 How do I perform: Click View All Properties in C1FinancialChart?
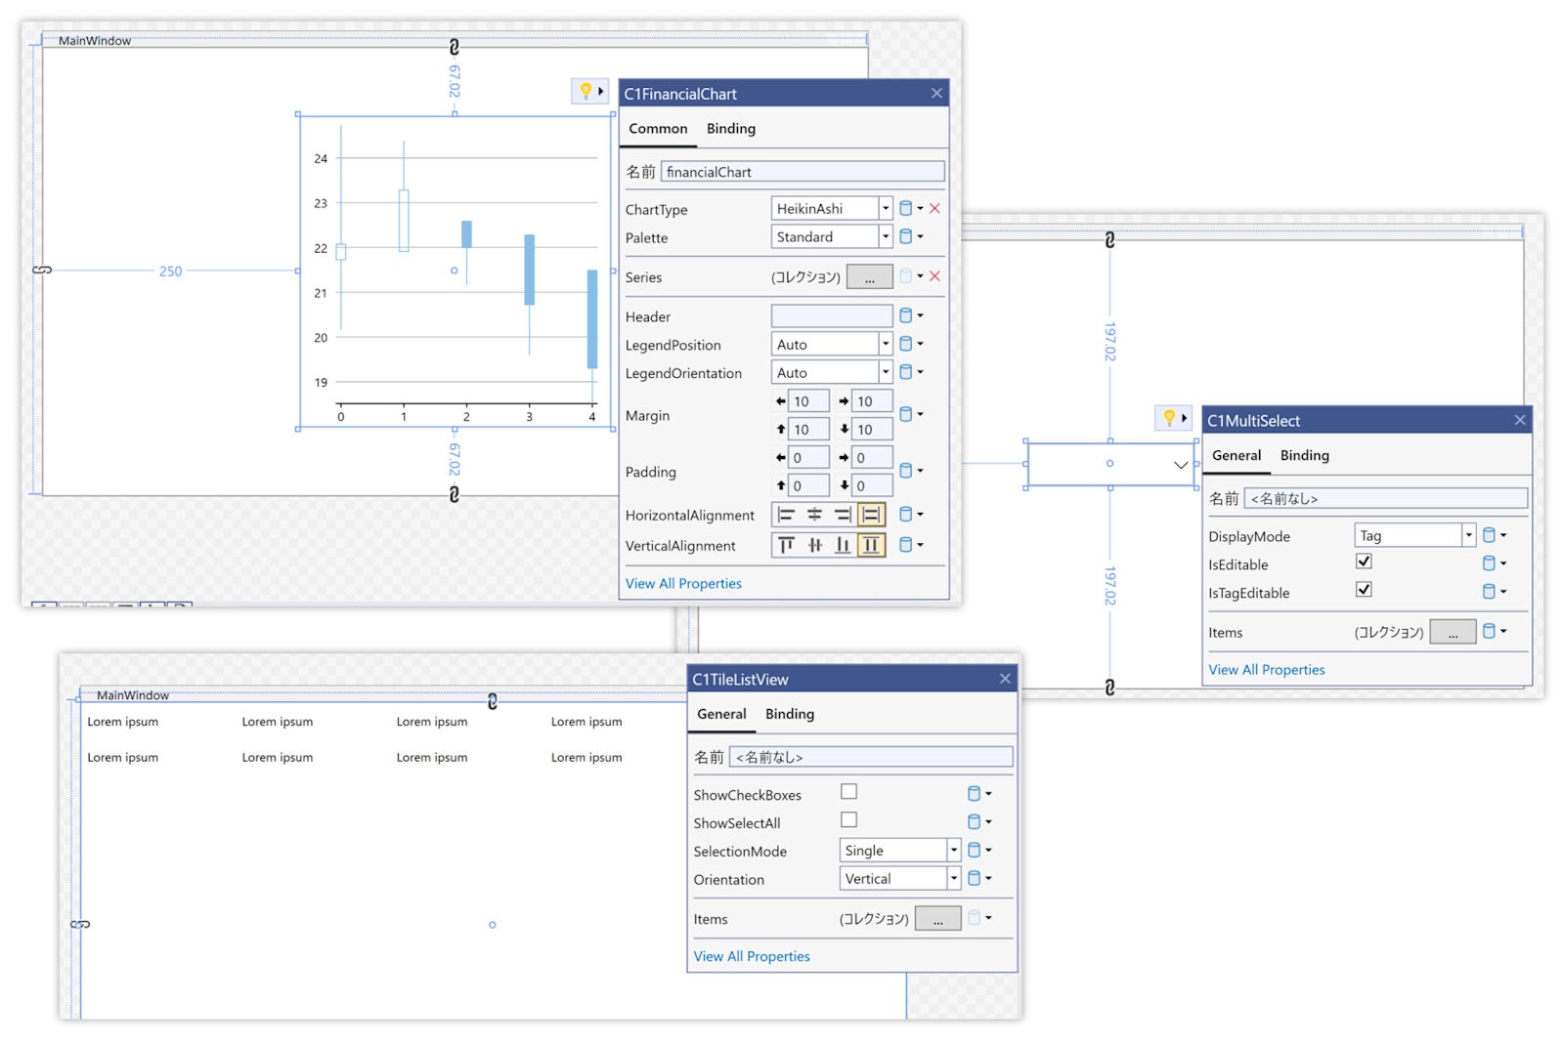683,584
